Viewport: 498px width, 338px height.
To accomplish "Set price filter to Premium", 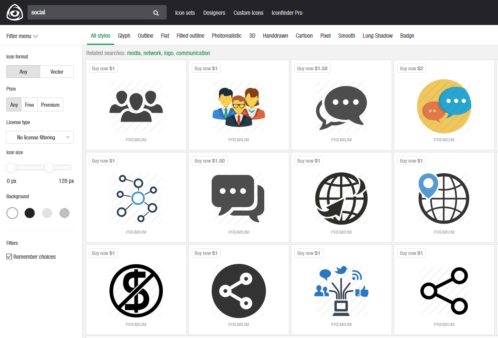I will [50, 105].
